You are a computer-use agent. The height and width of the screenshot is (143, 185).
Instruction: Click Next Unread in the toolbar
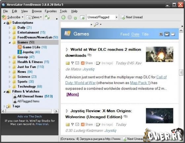132,17
